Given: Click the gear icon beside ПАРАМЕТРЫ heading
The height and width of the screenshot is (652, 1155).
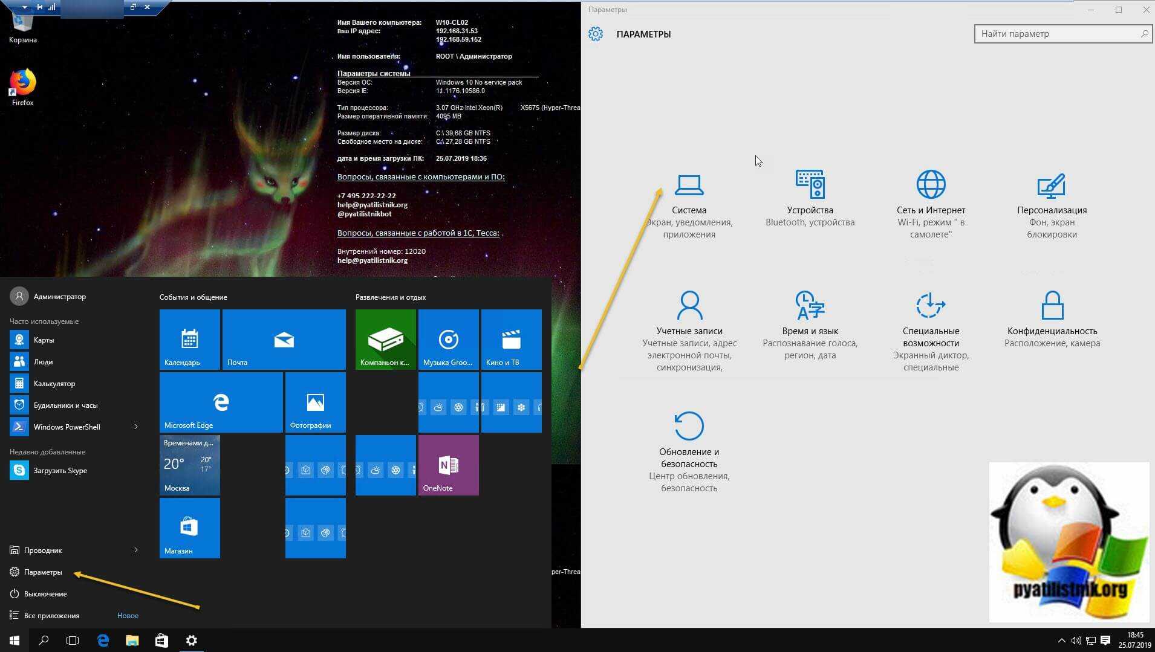Looking at the screenshot, I should (x=596, y=34).
